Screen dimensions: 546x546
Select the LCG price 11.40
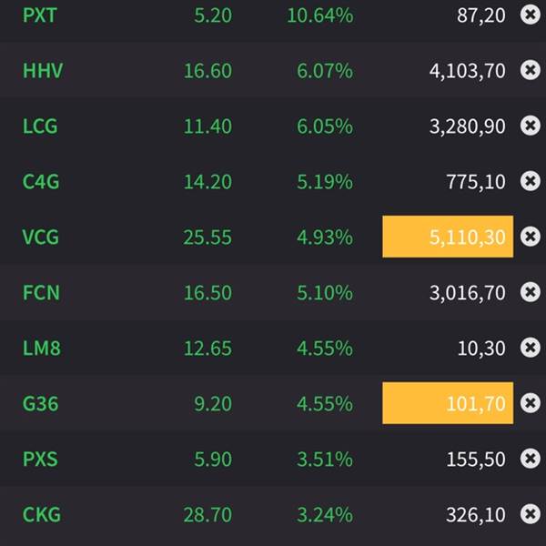207,126
